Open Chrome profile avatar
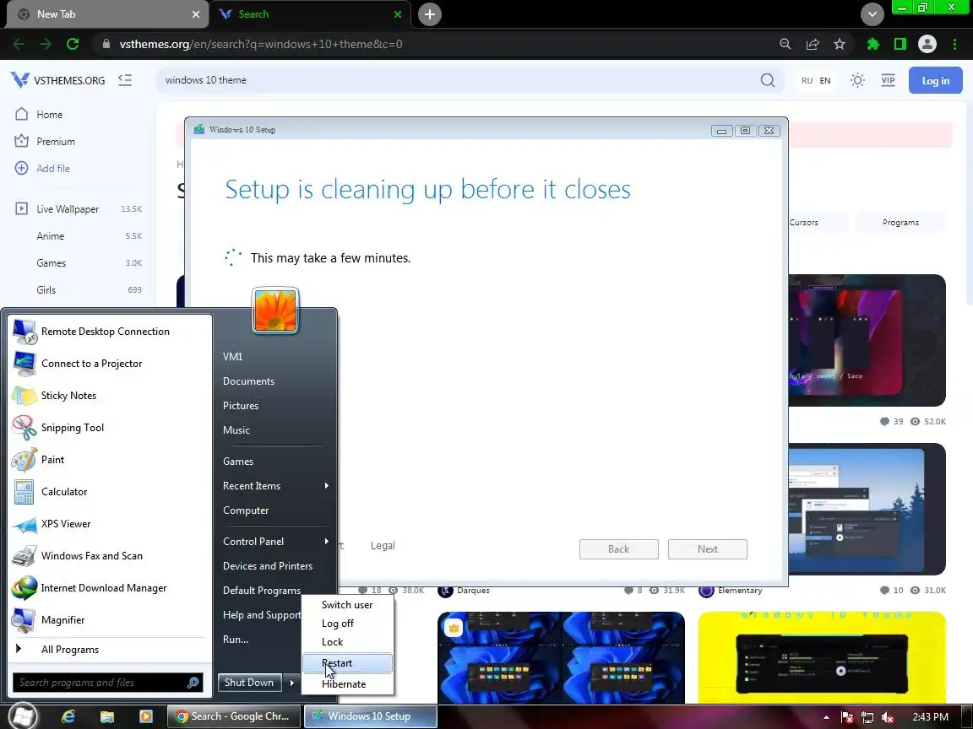The width and height of the screenshot is (973, 729). (927, 44)
